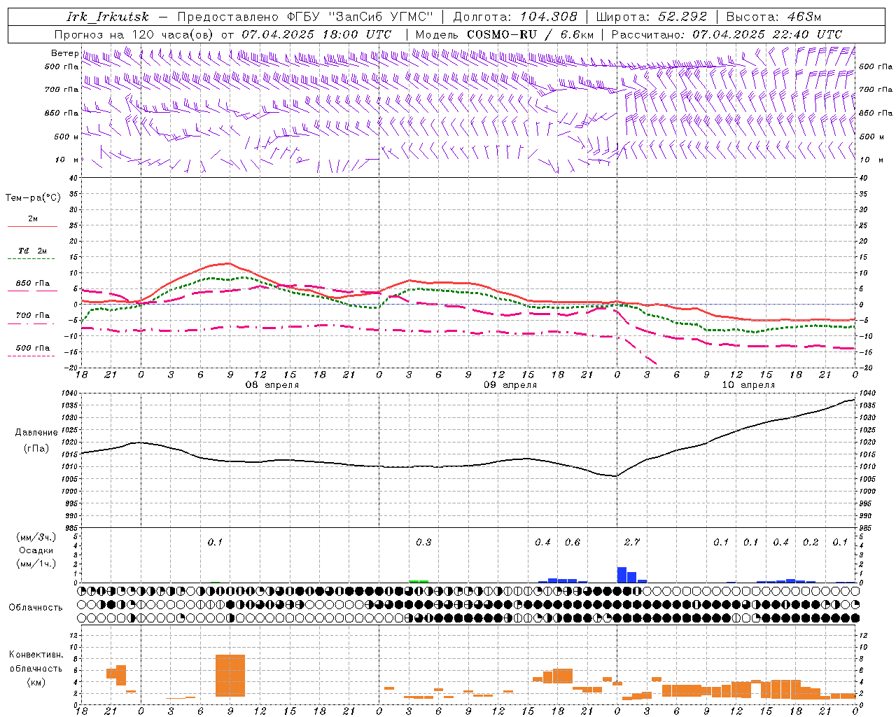
Task: Click the model name COSMO-RU / 6.6км
Action: click(530, 34)
